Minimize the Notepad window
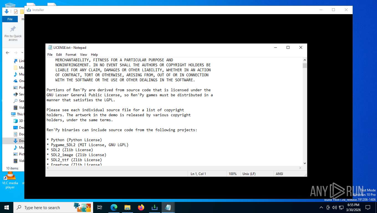Screen dimensions: 377x213 pyautogui.click(x=275, y=47)
